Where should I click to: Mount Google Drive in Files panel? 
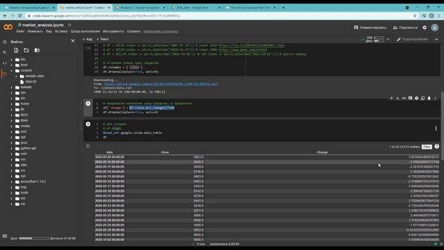(37, 51)
